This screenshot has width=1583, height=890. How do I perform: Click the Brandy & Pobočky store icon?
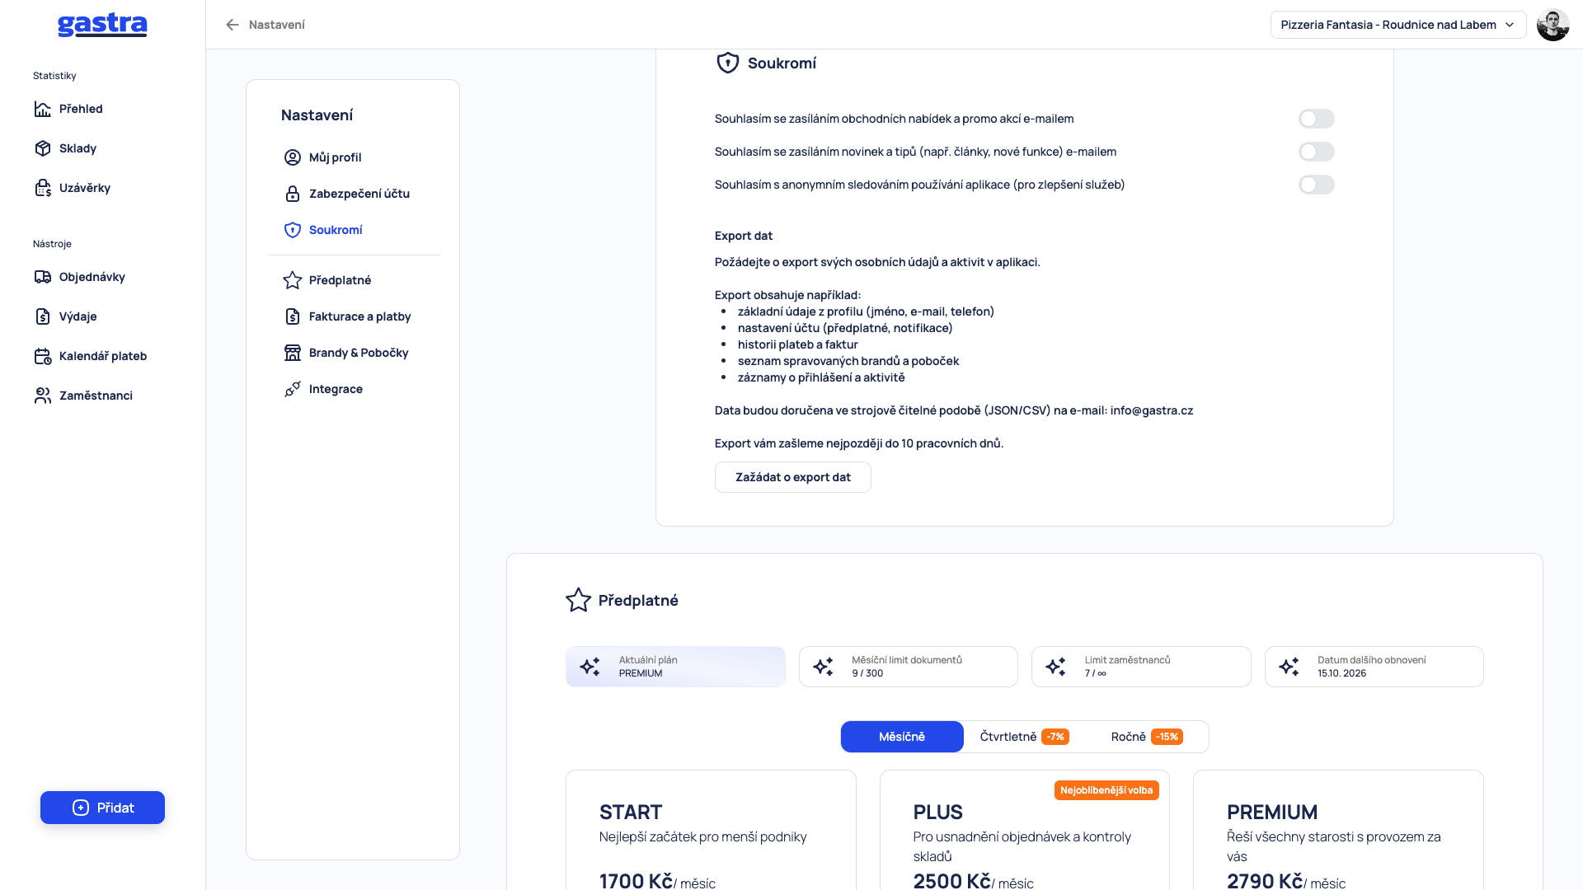point(293,353)
